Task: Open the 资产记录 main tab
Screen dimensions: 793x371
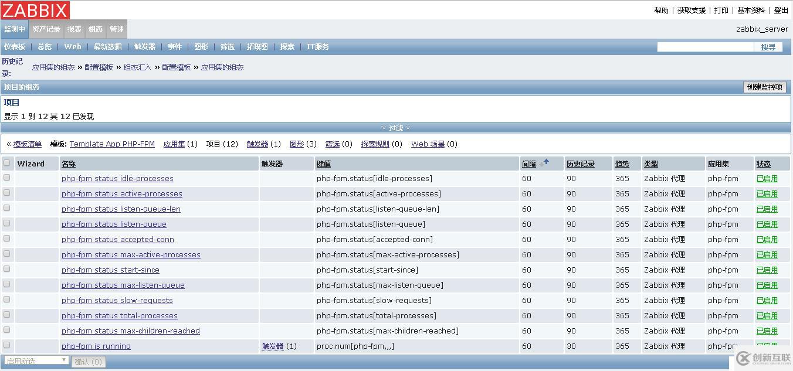Action: tap(46, 29)
